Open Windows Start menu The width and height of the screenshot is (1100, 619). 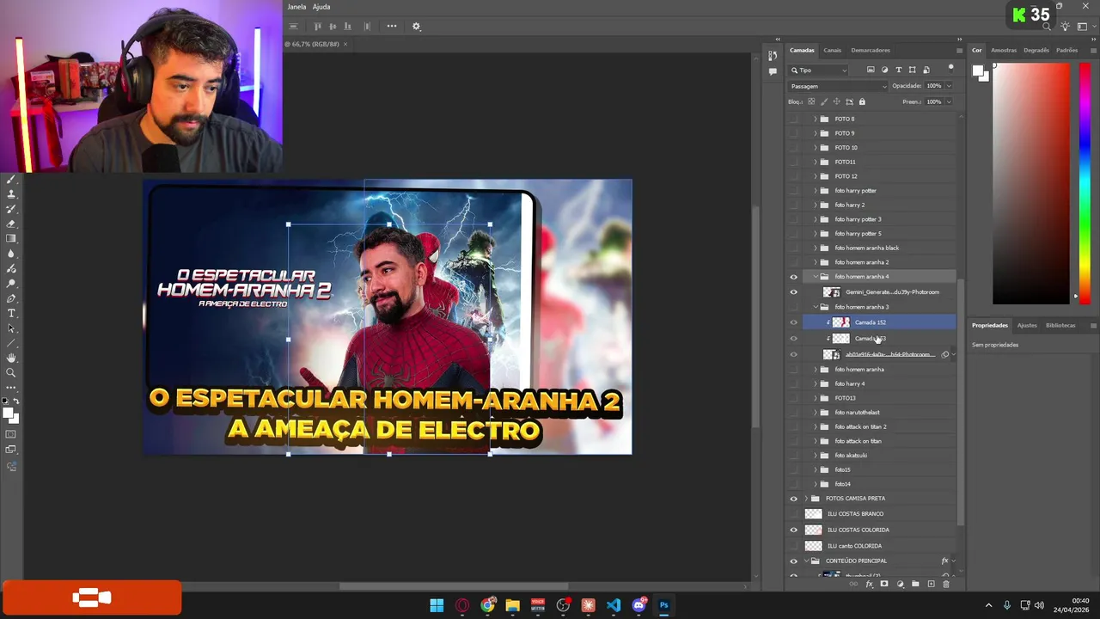pos(437,605)
